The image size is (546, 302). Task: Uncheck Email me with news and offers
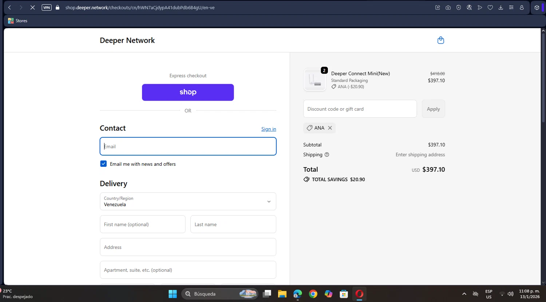click(x=103, y=164)
